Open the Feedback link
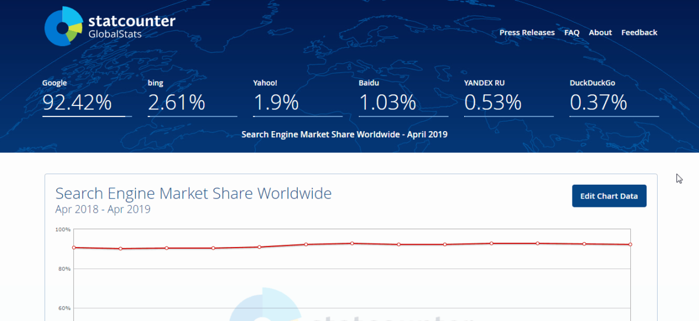Viewport: 699px width, 321px height. (639, 33)
